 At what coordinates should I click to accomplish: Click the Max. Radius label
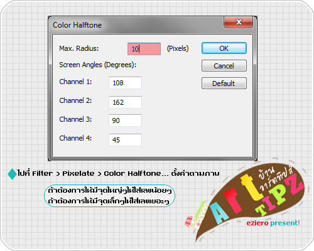click(79, 48)
